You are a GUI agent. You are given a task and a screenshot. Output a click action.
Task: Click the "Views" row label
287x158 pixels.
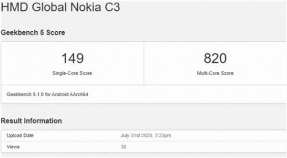(x=13, y=147)
